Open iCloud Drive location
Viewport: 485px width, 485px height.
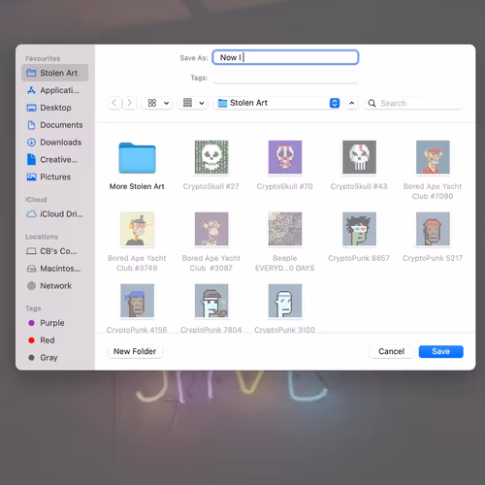[x=54, y=214]
